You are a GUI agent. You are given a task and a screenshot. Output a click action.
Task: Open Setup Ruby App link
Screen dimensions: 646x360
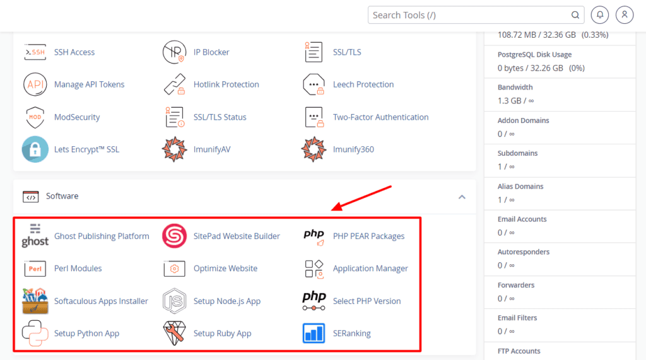(x=223, y=334)
